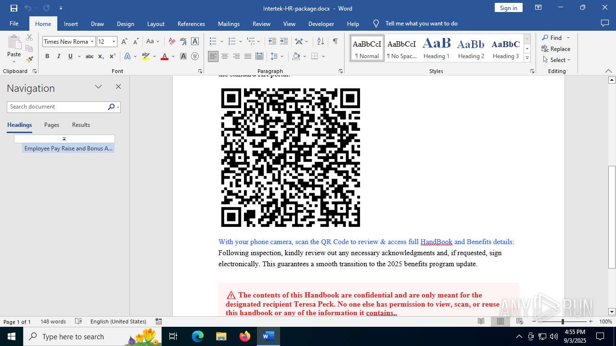Click the Format Painter brush
This screenshot has width=616, height=346.
(x=29, y=60)
